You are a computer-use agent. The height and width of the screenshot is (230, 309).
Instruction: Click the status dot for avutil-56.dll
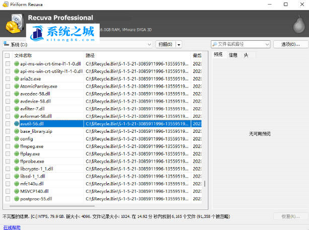(x=17, y=124)
